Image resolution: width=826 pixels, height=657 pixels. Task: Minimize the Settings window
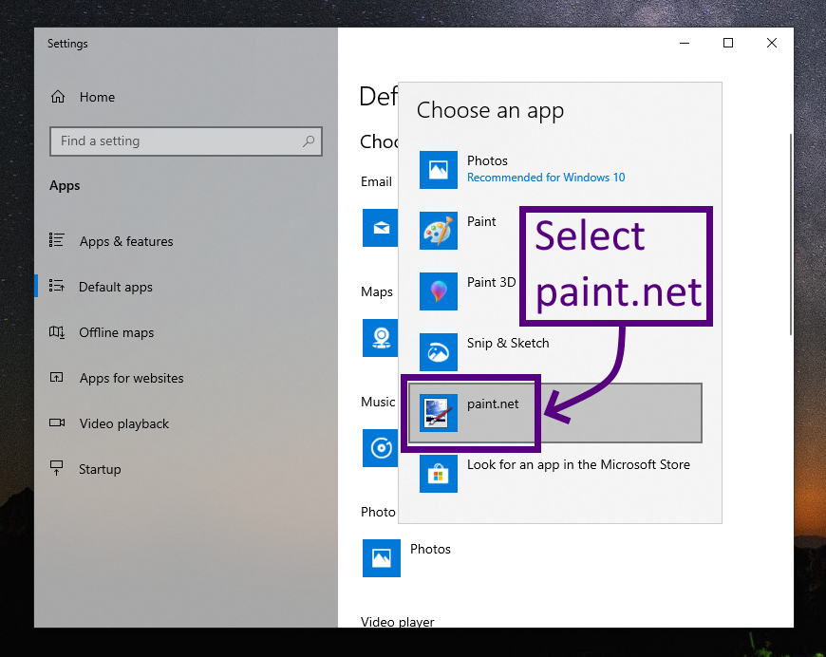pyautogui.click(x=685, y=44)
